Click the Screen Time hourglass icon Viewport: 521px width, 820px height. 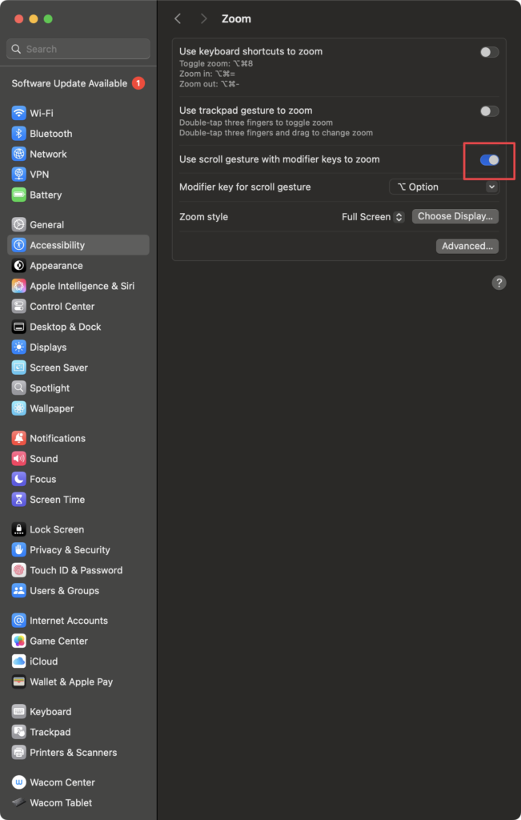[18, 500]
